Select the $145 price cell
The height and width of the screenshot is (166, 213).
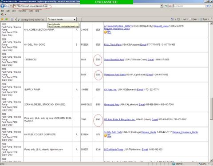point(98,119)
